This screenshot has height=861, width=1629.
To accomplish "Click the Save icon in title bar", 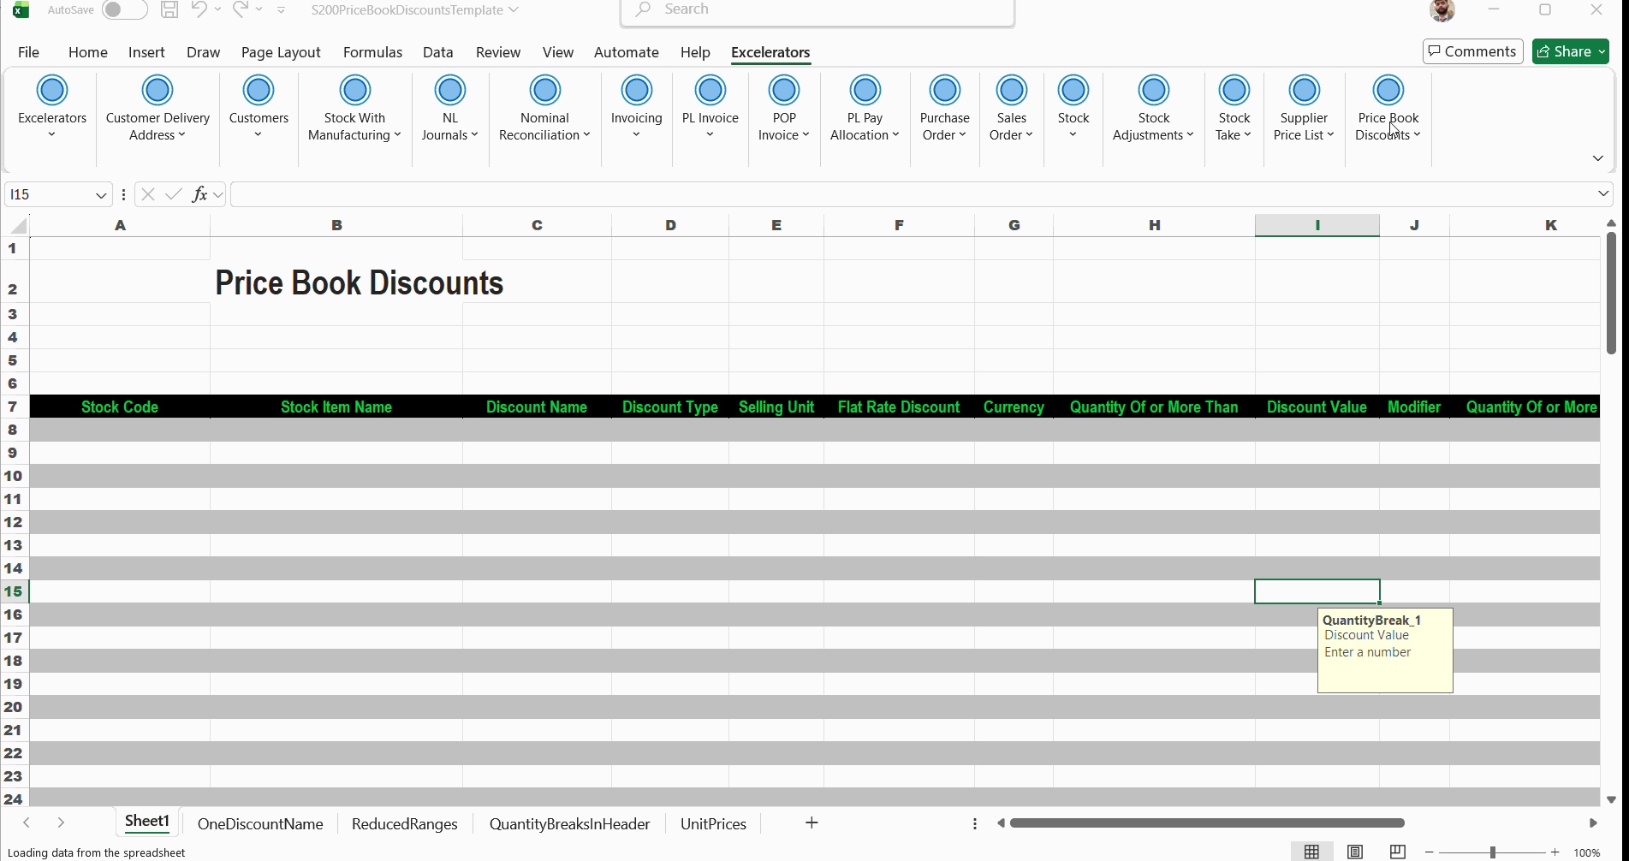I will [169, 10].
